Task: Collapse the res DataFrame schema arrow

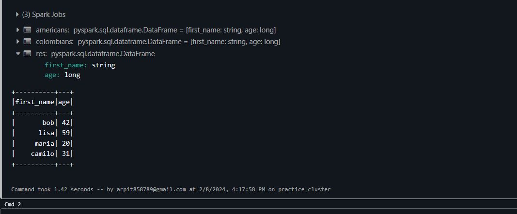Action: point(18,53)
